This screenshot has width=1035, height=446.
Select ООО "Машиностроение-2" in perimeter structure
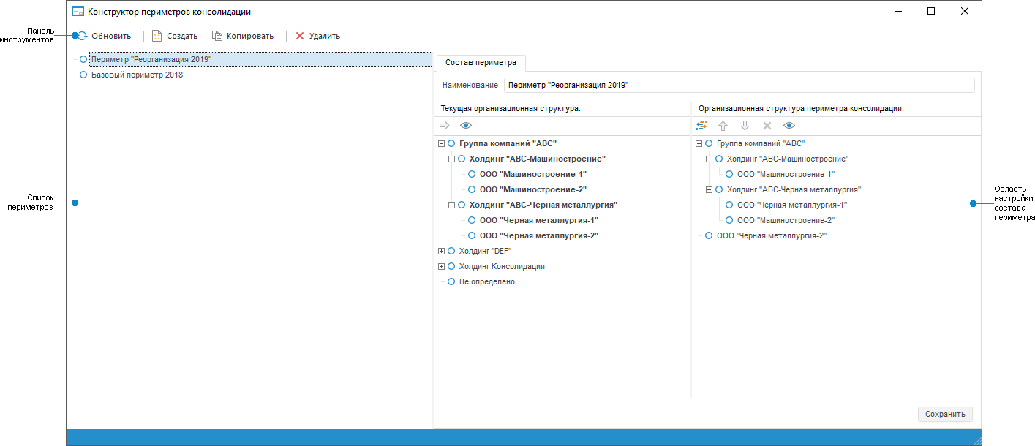pos(786,220)
